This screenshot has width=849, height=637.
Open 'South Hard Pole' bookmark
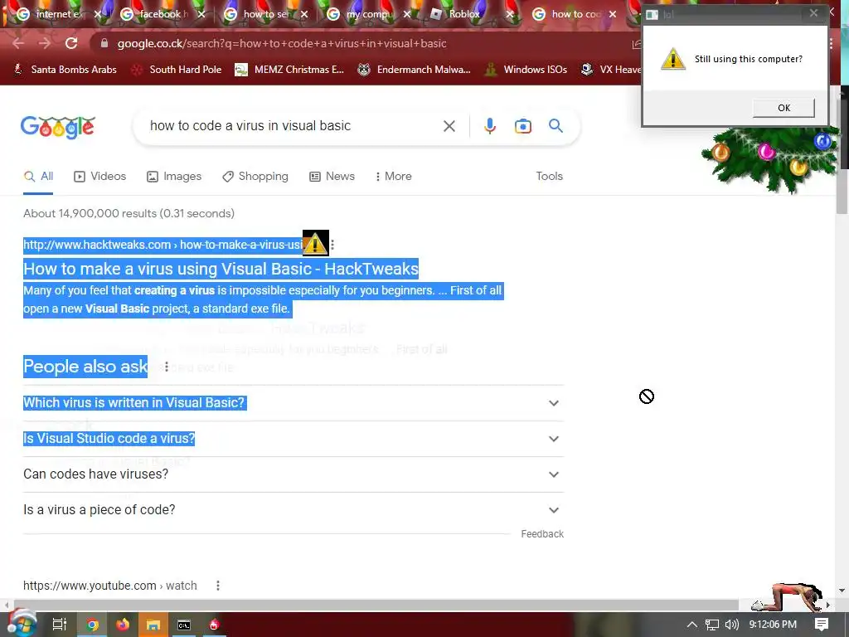click(177, 70)
